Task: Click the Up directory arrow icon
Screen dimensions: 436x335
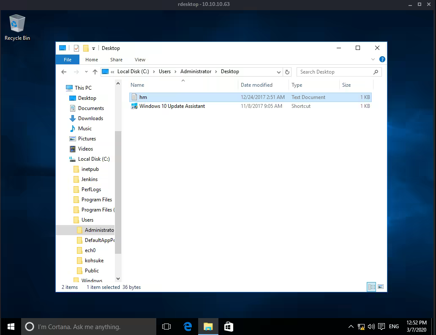Action: tap(95, 72)
